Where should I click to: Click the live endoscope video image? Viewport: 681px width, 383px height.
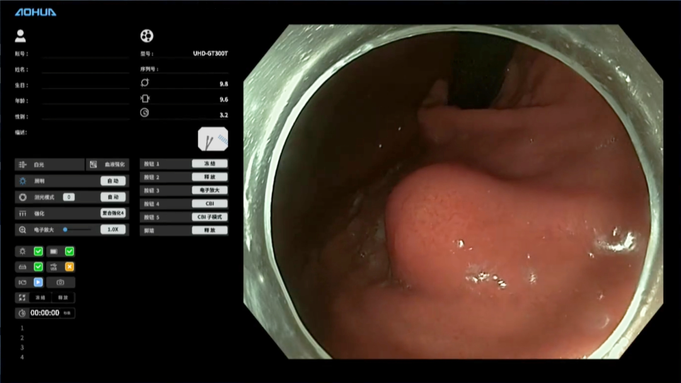pyautogui.click(x=453, y=191)
